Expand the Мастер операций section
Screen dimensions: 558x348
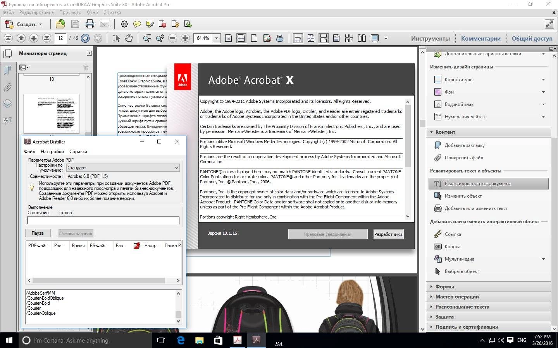(488, 297)
